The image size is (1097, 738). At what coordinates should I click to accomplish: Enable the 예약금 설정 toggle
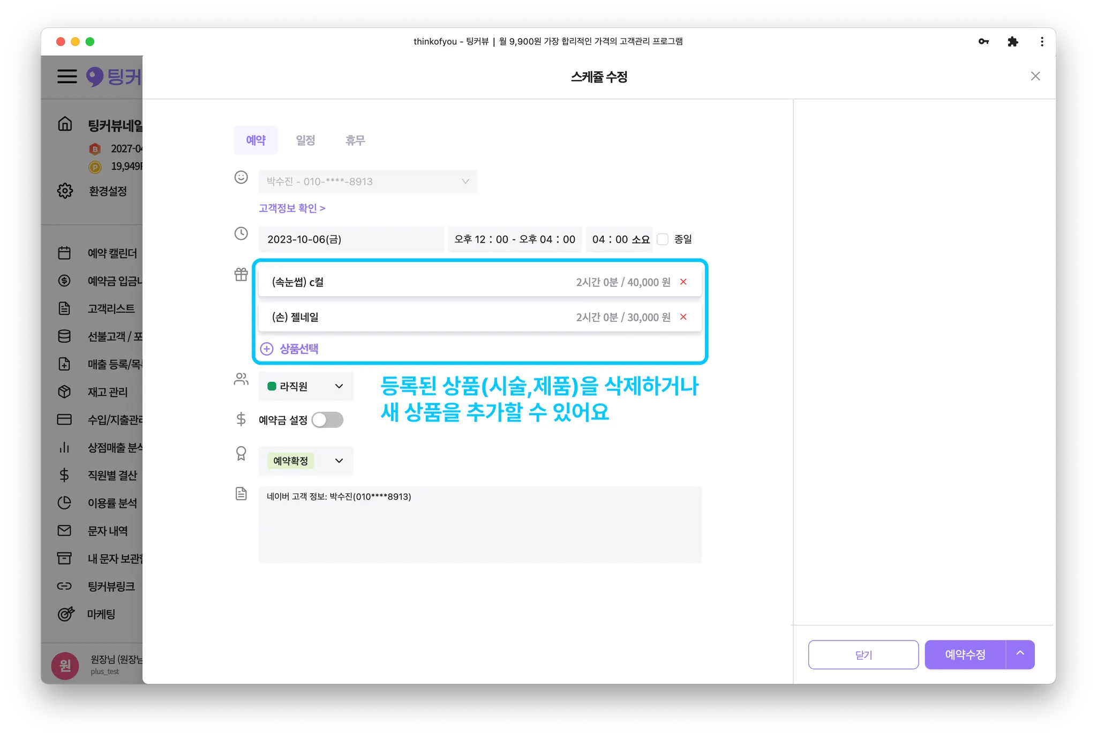pos(327,420)
